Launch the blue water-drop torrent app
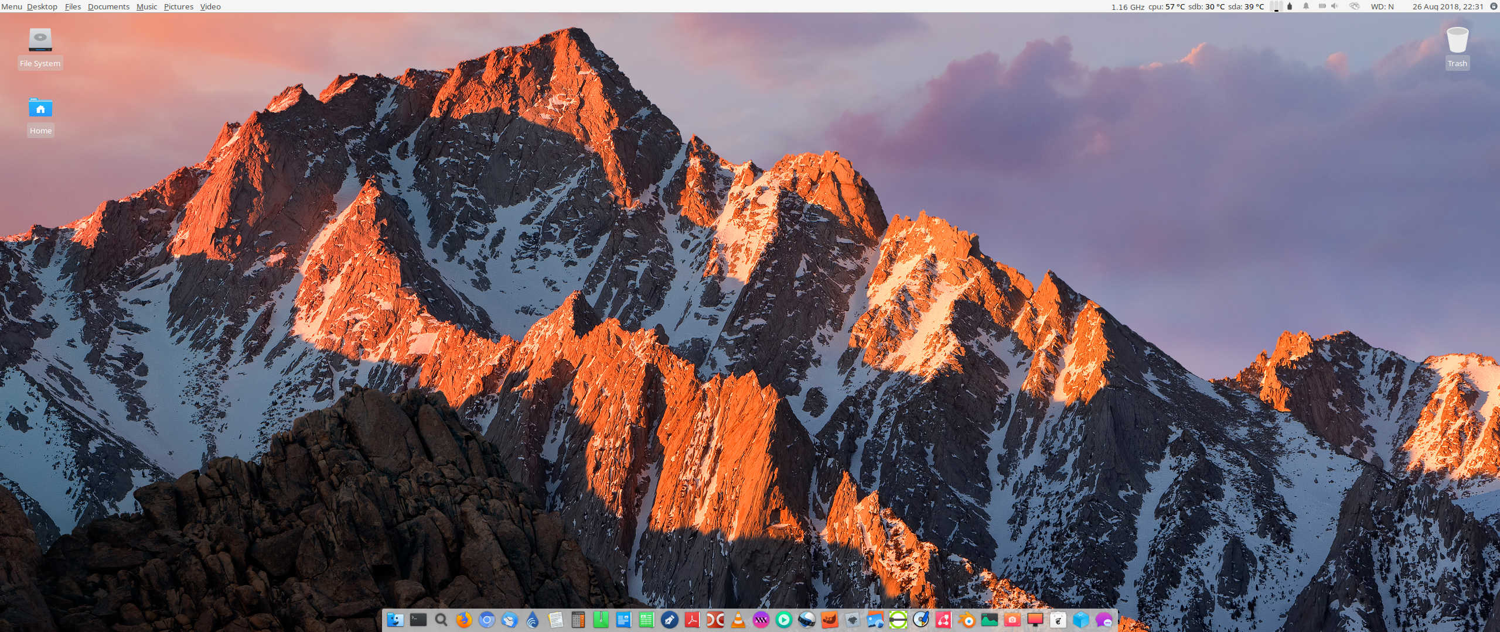The width and height of the screenshot is (1500, 632). point(532,620)
